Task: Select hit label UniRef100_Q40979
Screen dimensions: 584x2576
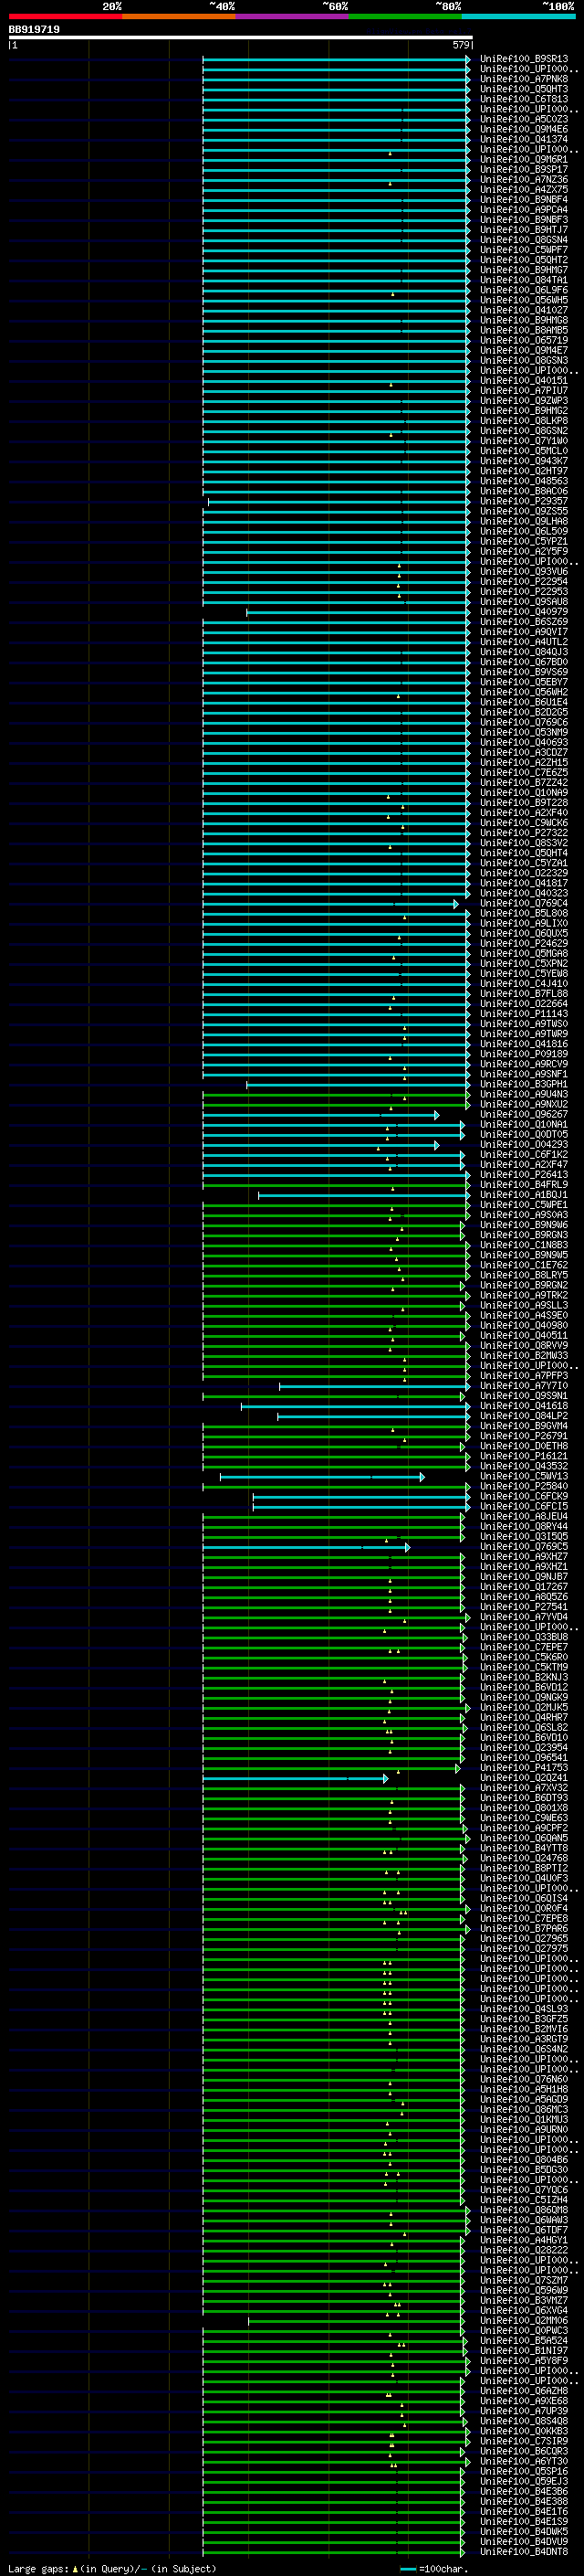Action: click(x=524, y=611)
